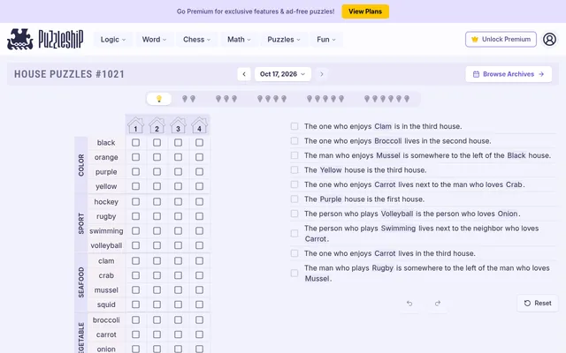Click the SPORT category label

tap(80, 223)
